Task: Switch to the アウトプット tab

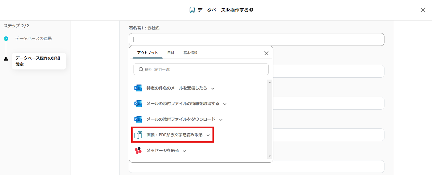Action: coord(147,53)
